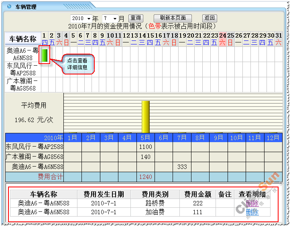This screenshot has height=229, width=293.
Task: Click the 1100 expense cell
Action: tap(146, 147)
